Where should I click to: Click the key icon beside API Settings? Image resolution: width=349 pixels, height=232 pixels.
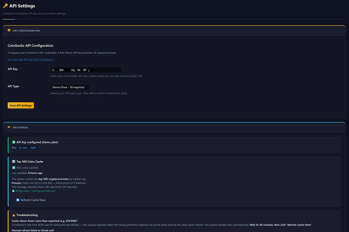[x=5, y=6]
